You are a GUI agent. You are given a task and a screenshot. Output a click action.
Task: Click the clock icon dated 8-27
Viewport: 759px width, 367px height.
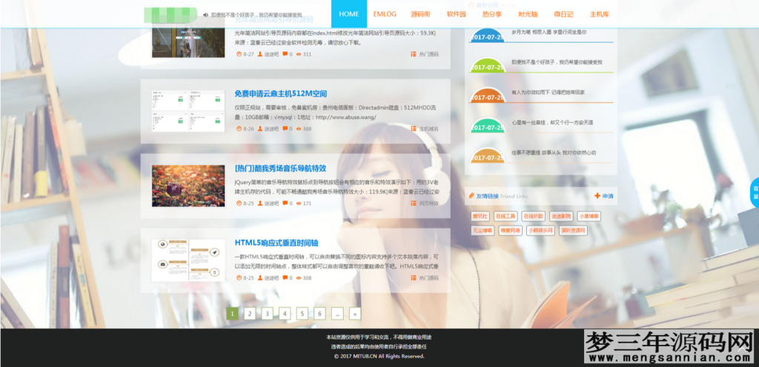tap(238, 54)
